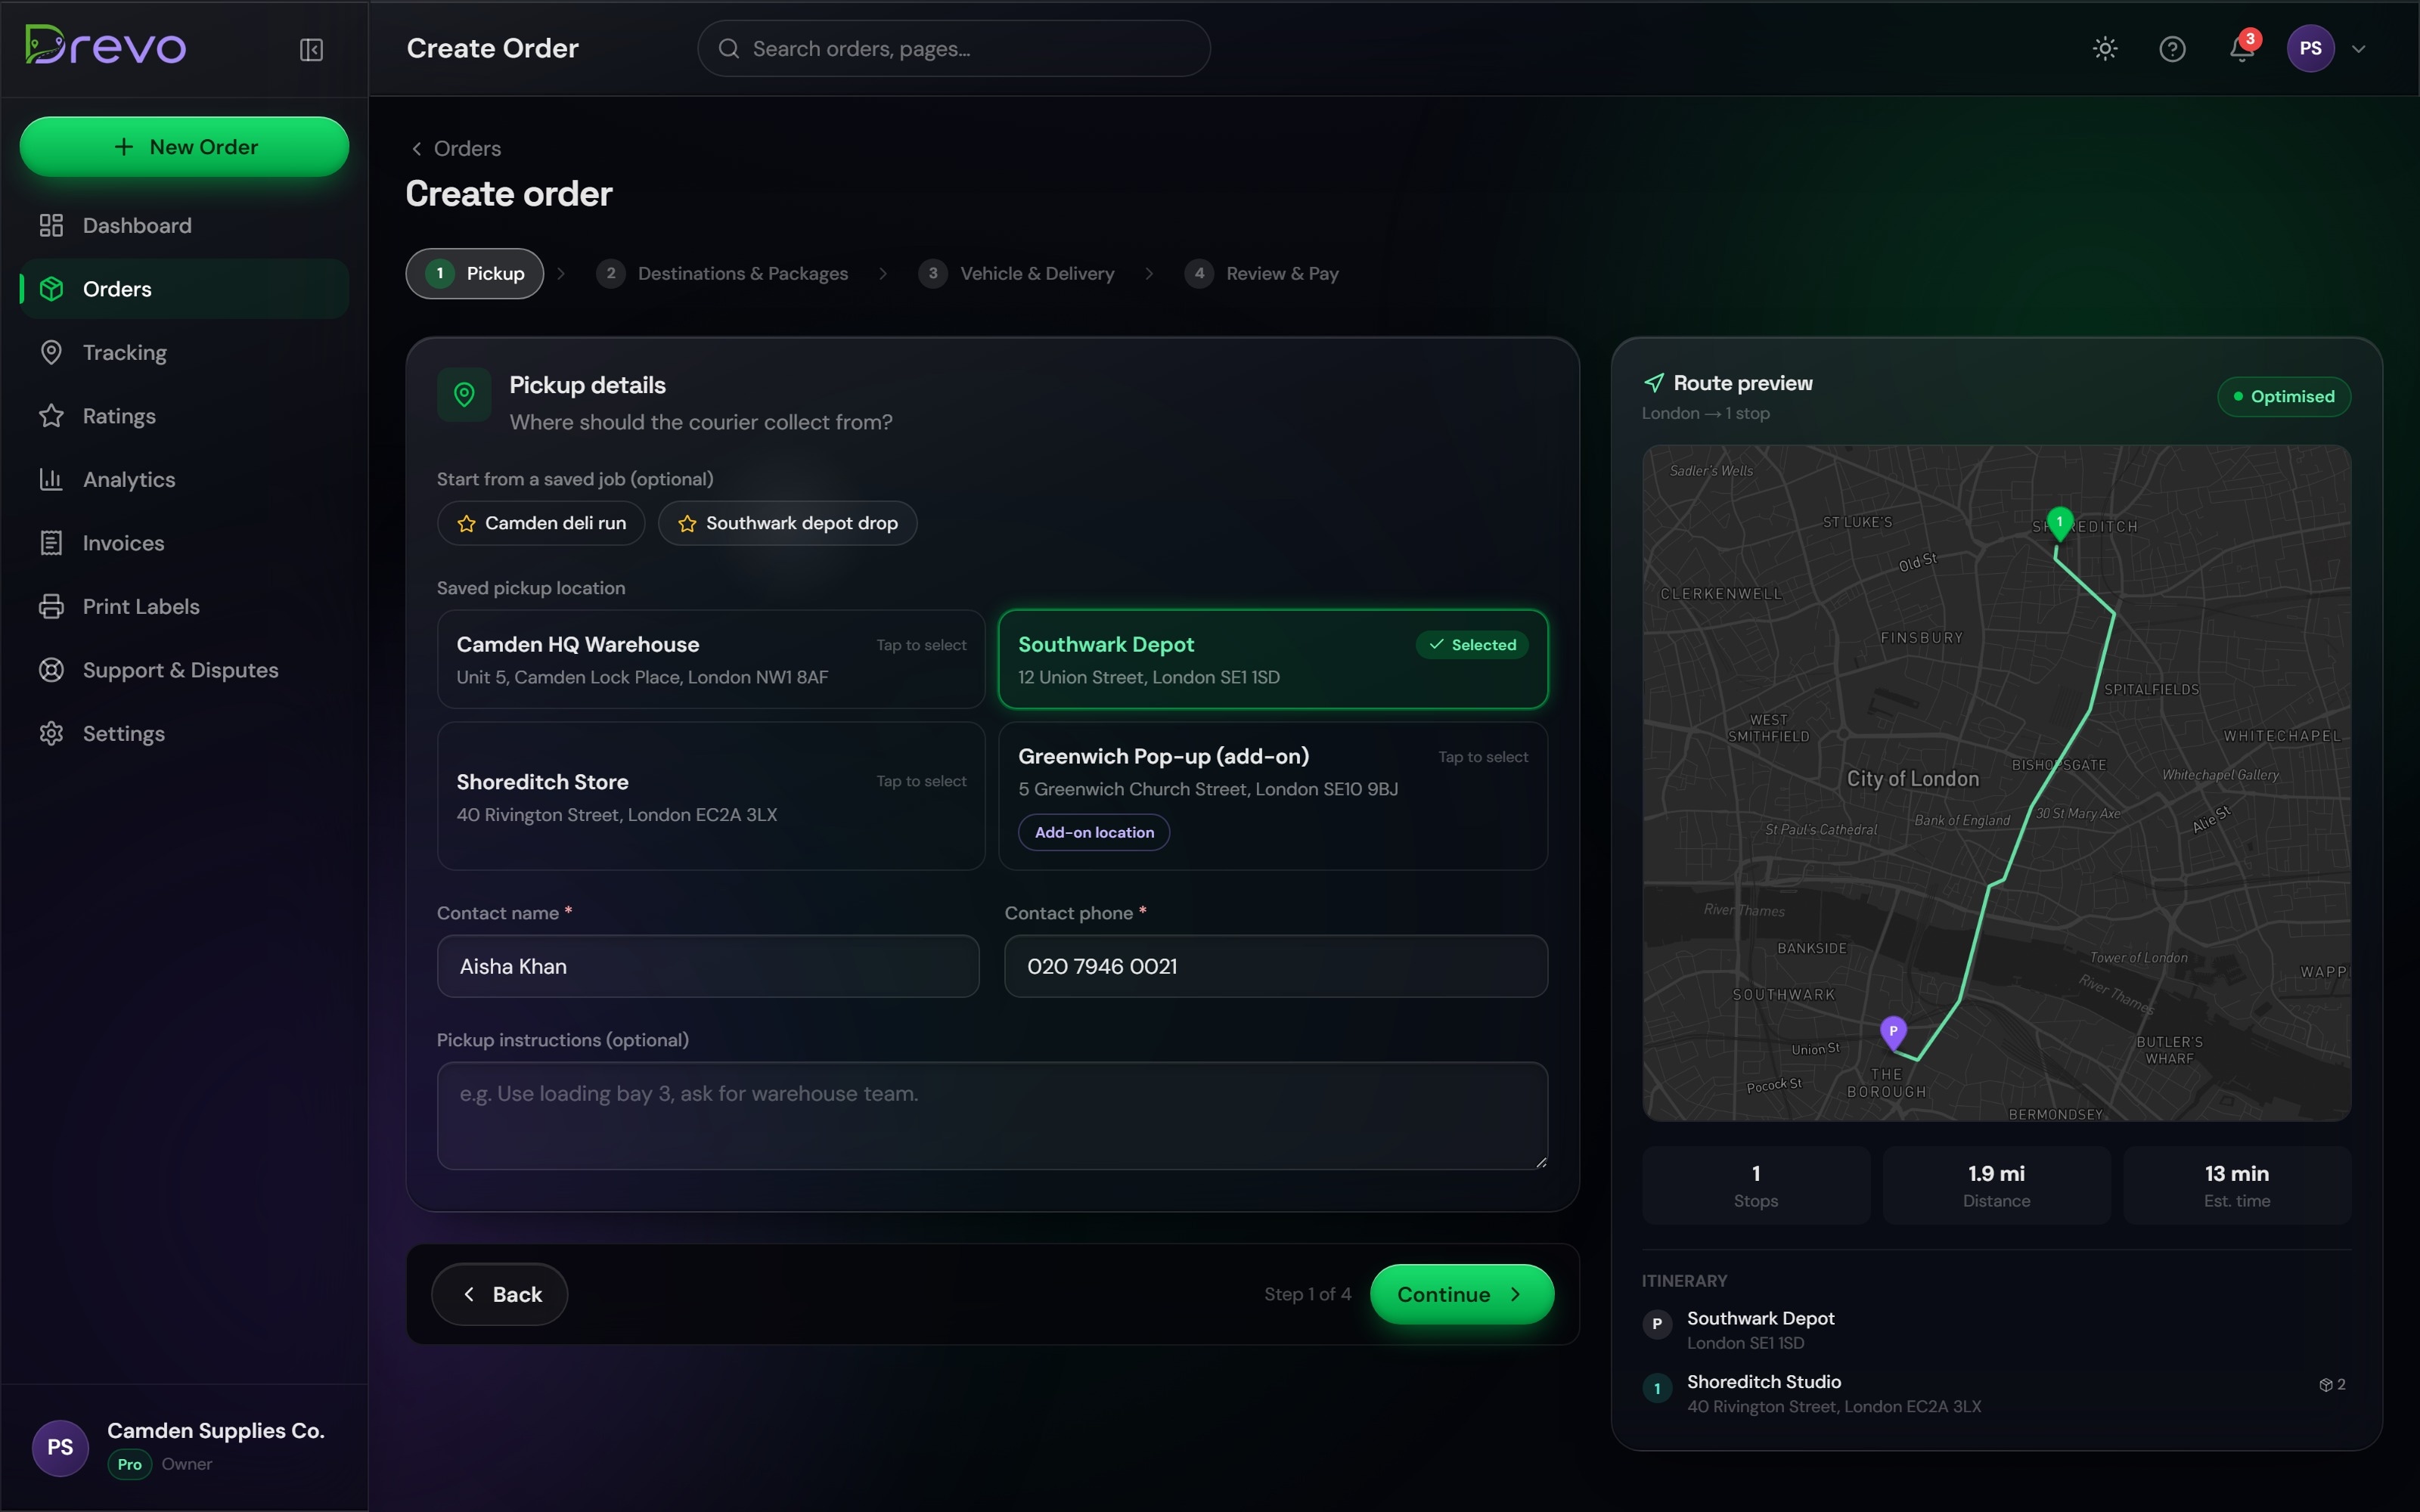Click the Pickup instructions textarea
This screenshot has width=2420, height=1512.
[992, 1116]
